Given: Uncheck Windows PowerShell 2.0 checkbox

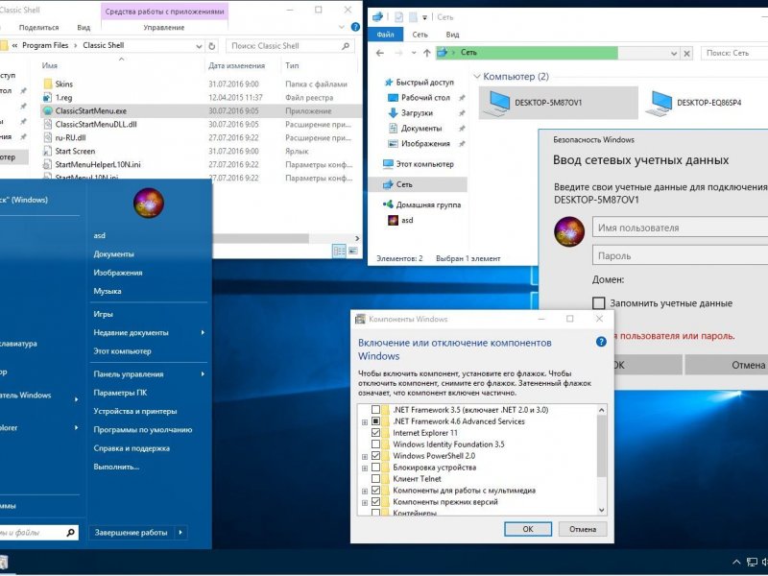Looking at the screenshot, I should [375, 455].
